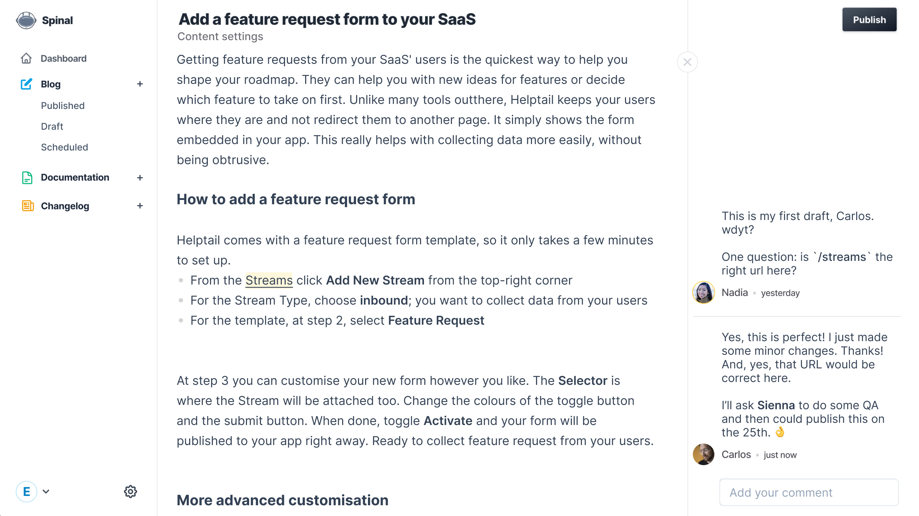Click the add new Blog post button
This screenshot has height=516, width=919.
coord(140,84)
